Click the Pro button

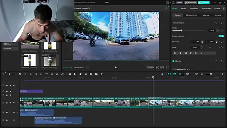[x=180, y=2]
